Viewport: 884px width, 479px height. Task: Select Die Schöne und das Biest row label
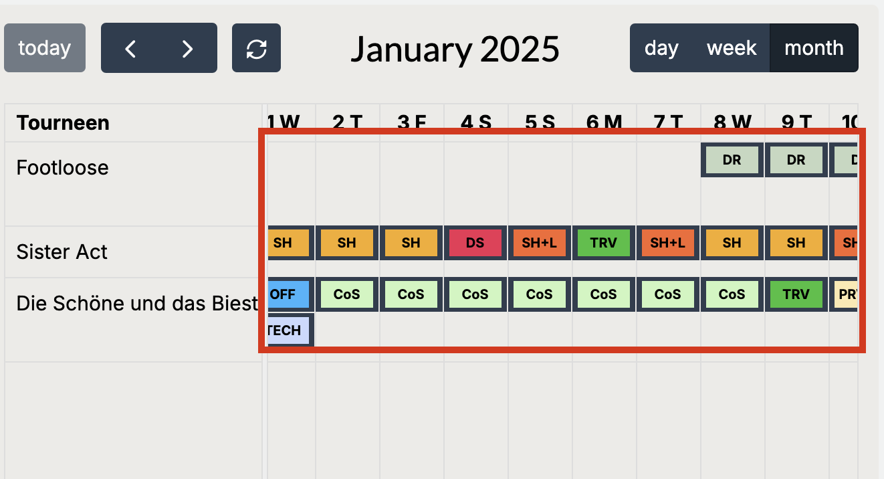pyautogui.click(x=137, y=304)
